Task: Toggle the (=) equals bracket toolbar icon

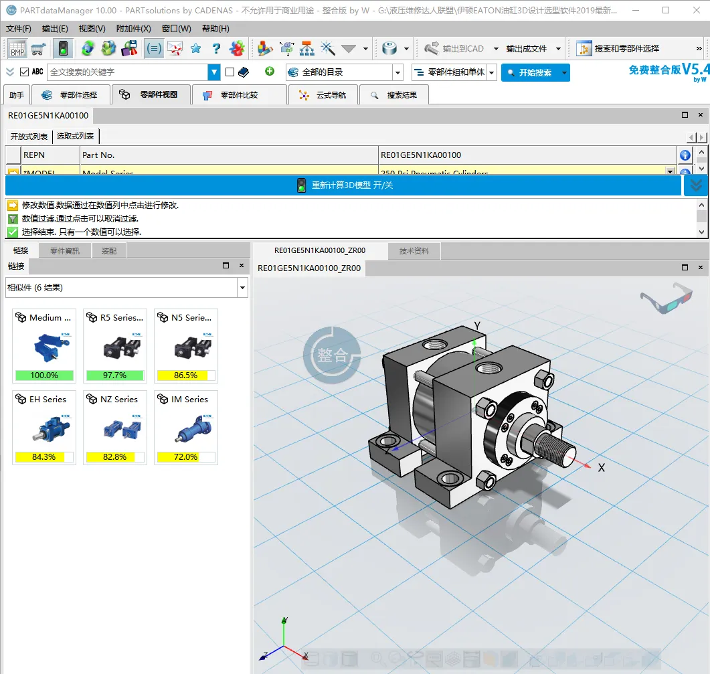Action: pos(153,48)
